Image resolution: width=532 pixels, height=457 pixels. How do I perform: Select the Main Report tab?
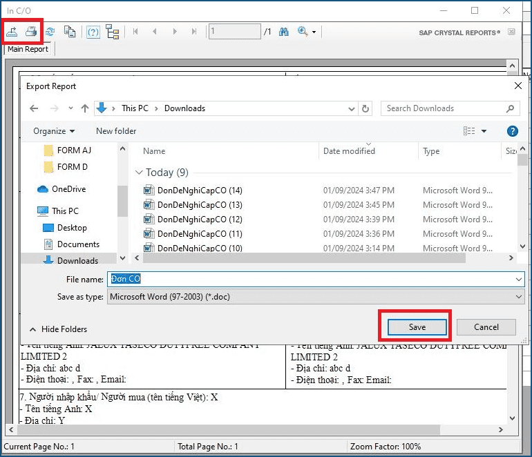tap(28, 49)
